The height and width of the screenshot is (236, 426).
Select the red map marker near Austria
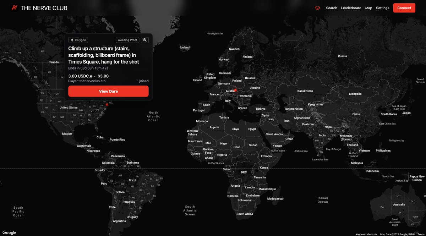tap(235, 90)
